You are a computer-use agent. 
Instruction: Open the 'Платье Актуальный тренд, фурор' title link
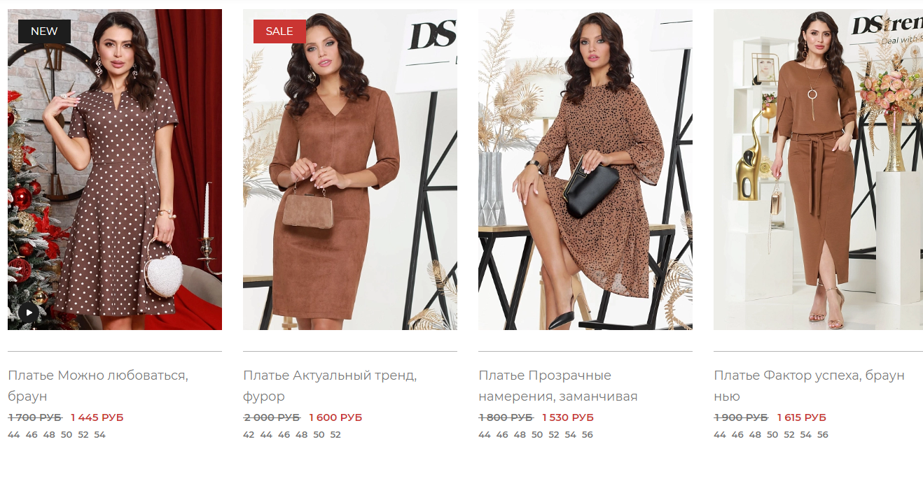[x=330, y=386]
